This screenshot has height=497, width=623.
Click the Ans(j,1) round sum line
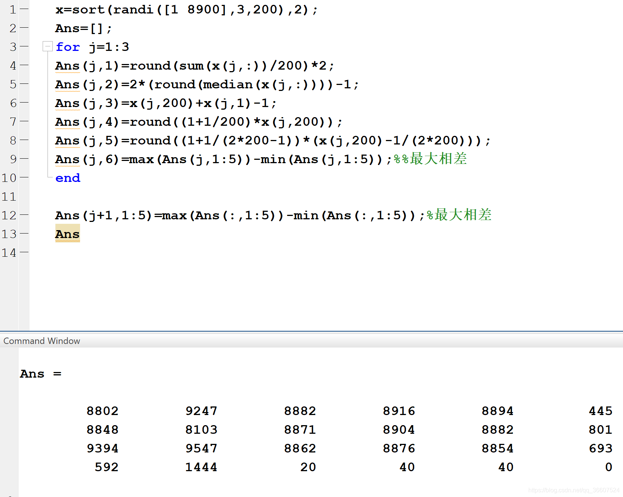pos(194,66)
